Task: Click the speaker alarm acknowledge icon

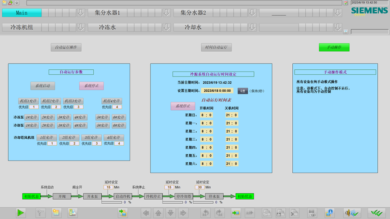Action: (x=351, y=213)
